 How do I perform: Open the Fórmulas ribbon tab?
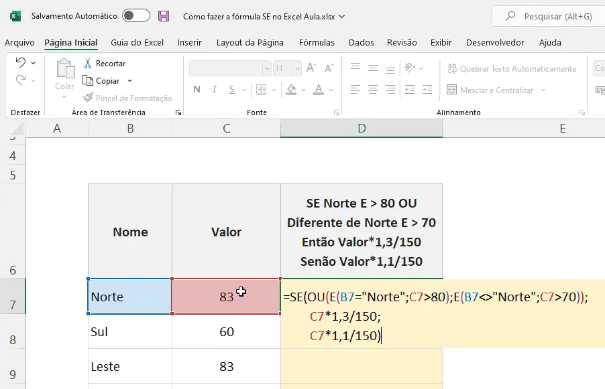tap(317, 42)
